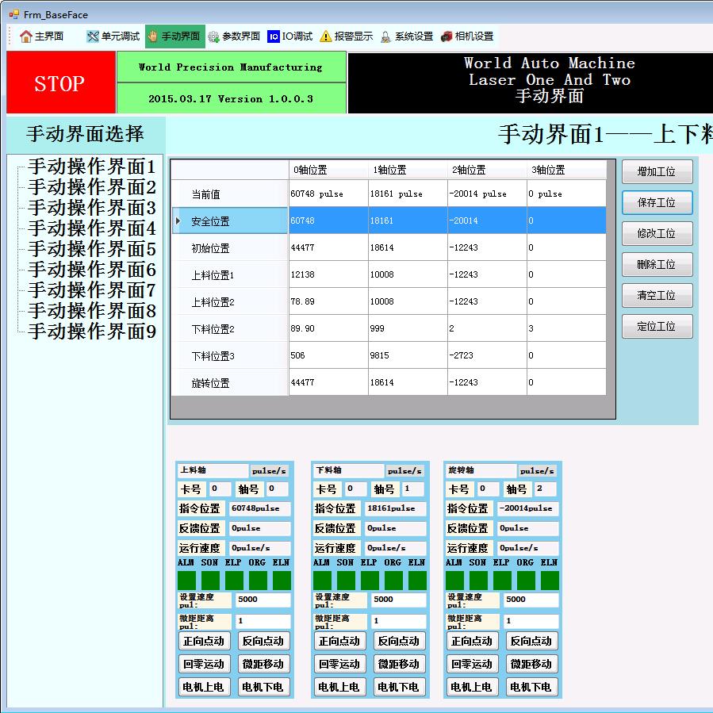Click 旋转轴 电机下电 button
Viewport: 713px width, 713px height.
[x=531, y=687]
